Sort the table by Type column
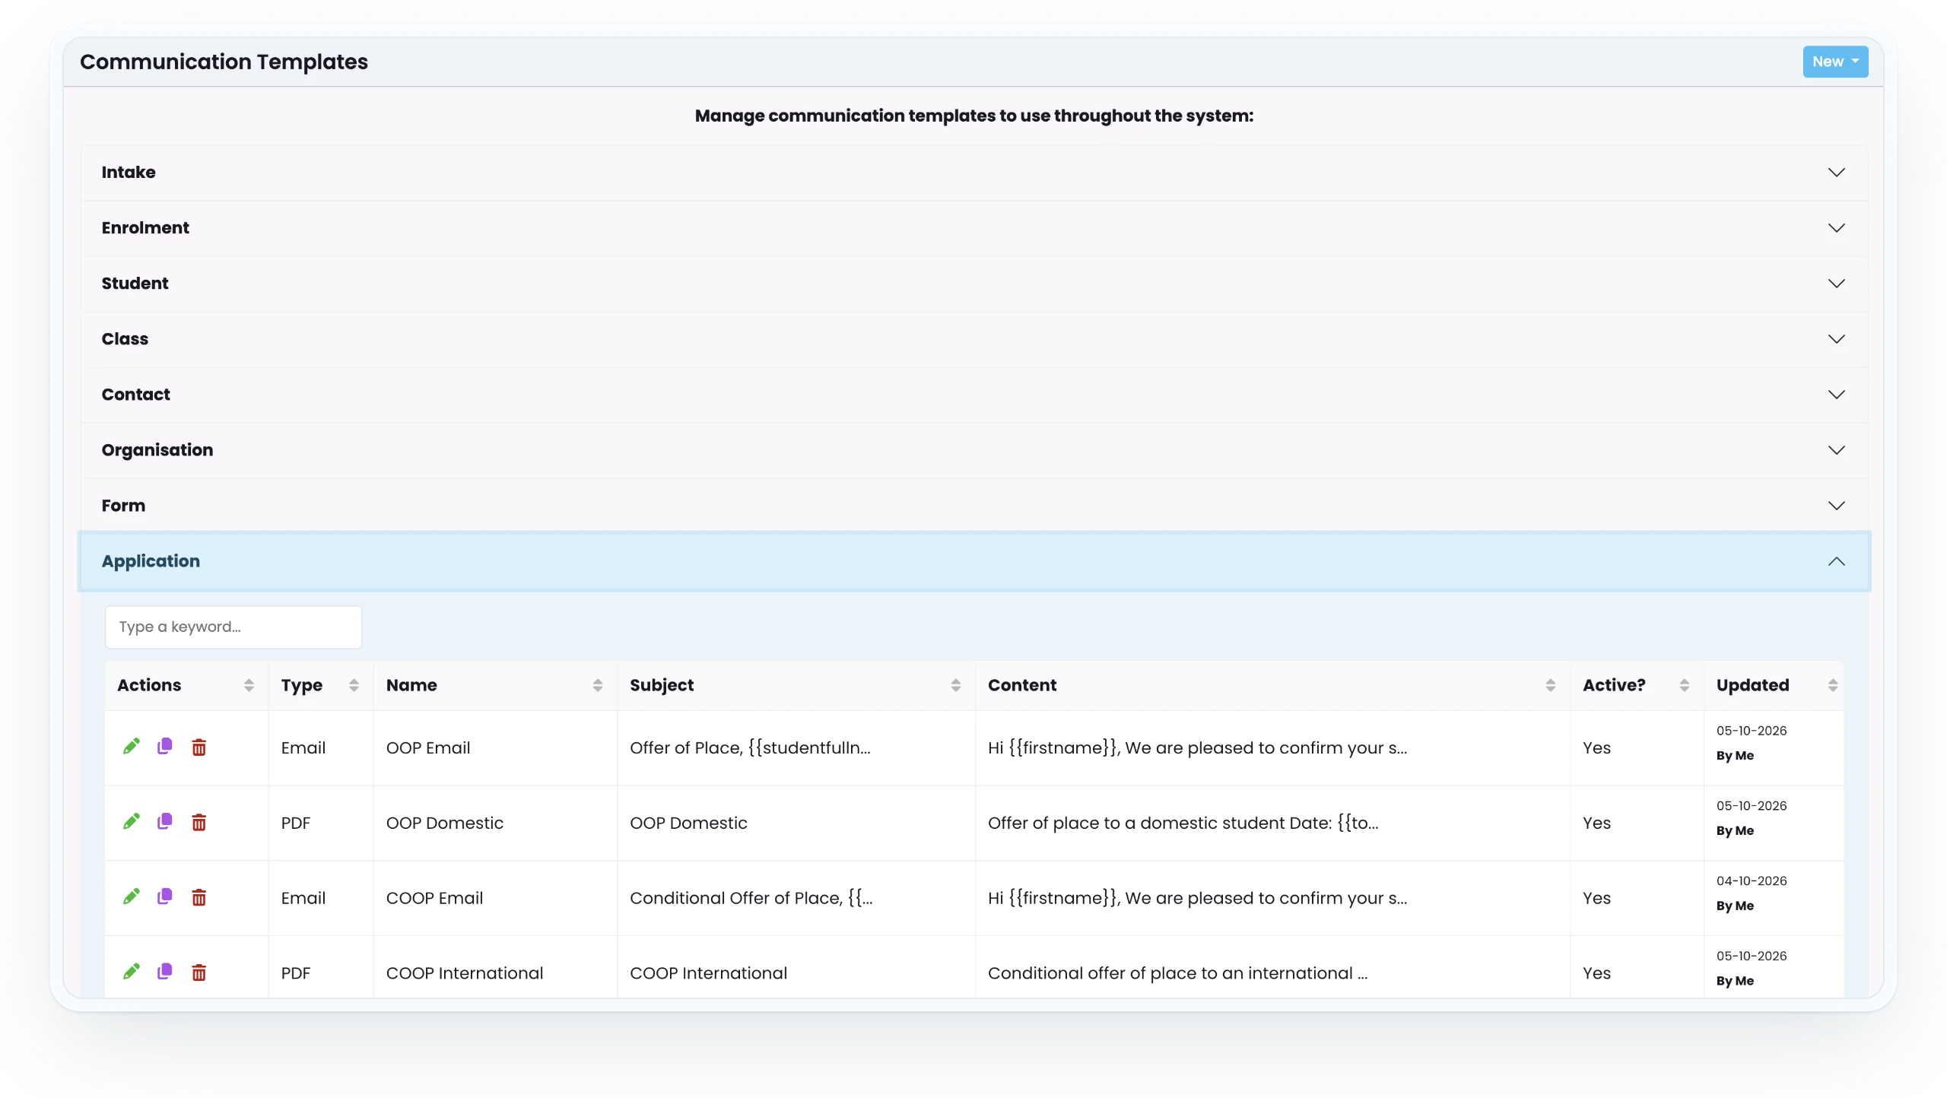The image size is (1947, 1098). (x=354, y=685)
